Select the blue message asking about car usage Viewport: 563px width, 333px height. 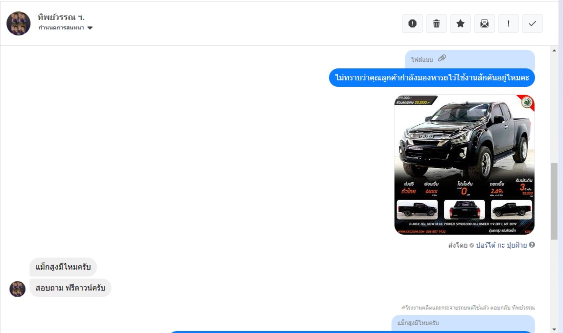[432, 77]
